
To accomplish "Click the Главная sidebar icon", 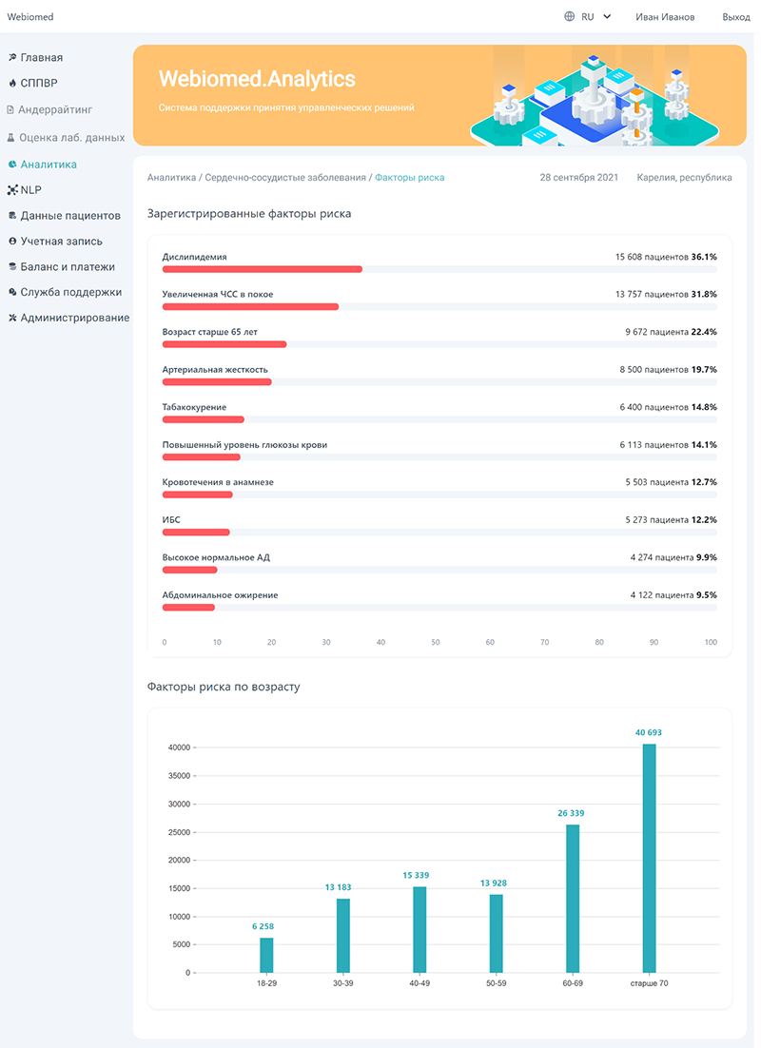I will coord(12,57).
